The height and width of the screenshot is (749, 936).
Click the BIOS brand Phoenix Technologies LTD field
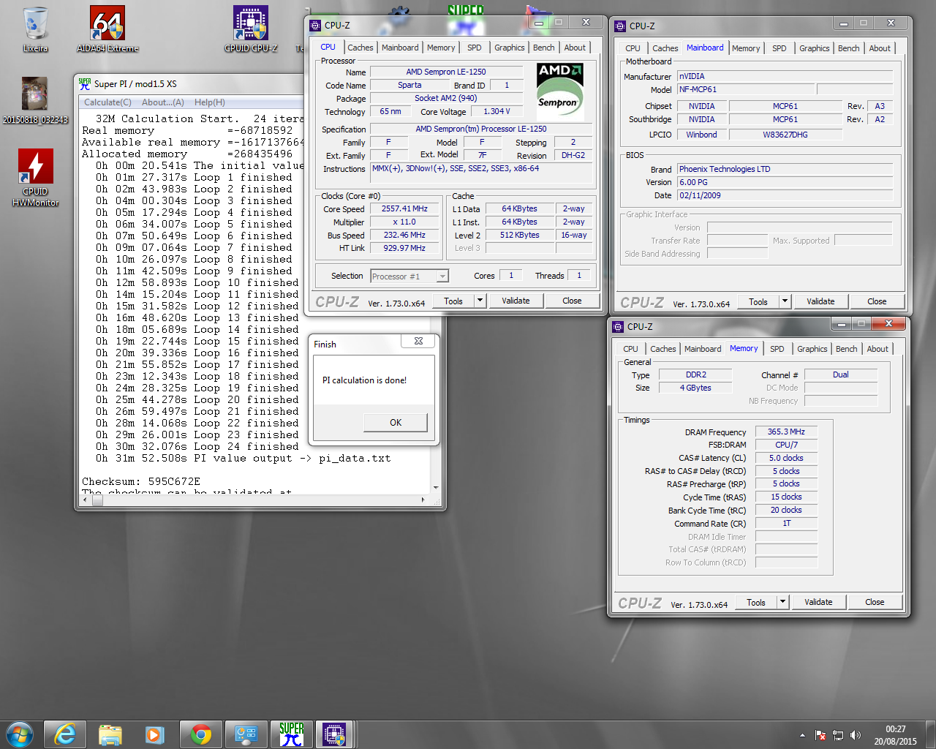(785, 169)
